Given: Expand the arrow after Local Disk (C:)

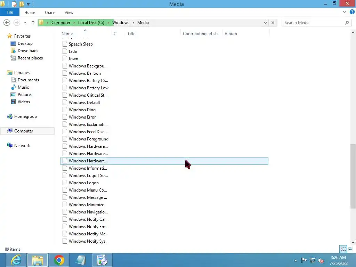Looking at the screenshot, I should click(108, 23).
